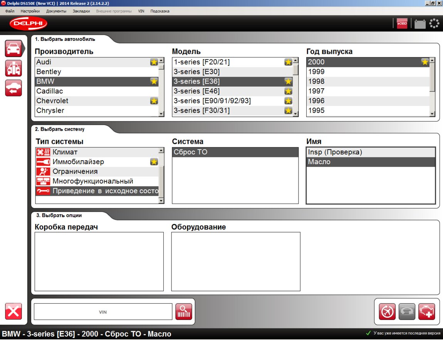
Task: Select 3-series [E30] model
Action: pos(233,72)
